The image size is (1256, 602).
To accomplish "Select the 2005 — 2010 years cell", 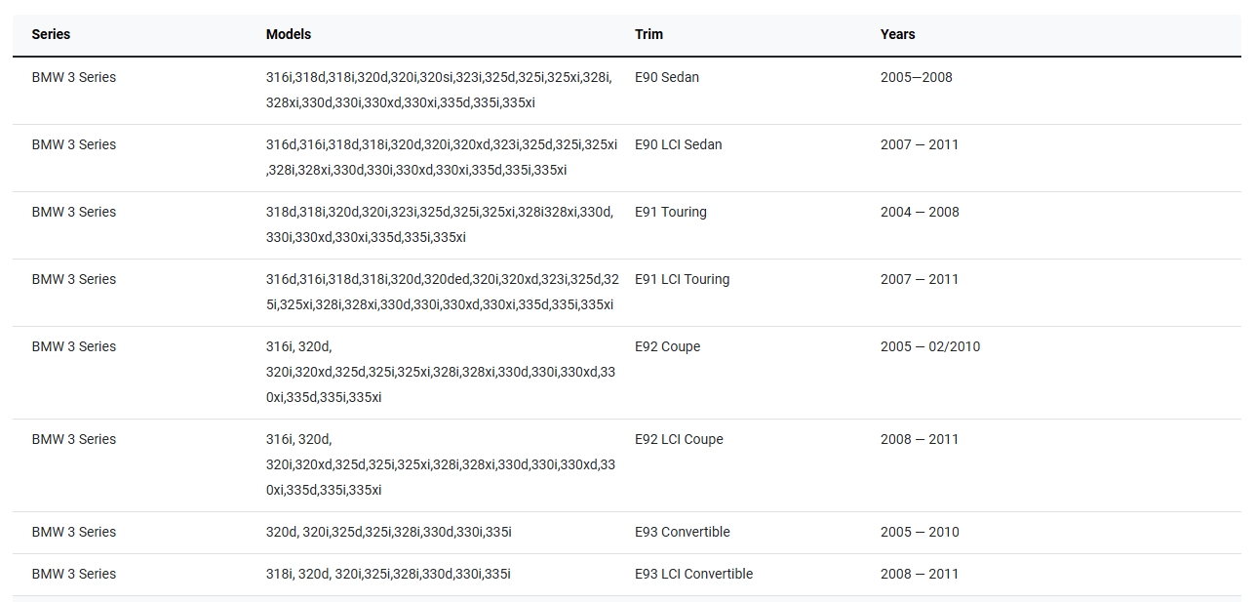I will (919, 532).
